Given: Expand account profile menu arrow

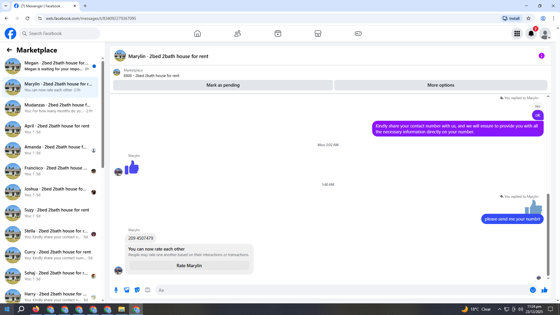Looking at the screenshot, I should (549, 38).
